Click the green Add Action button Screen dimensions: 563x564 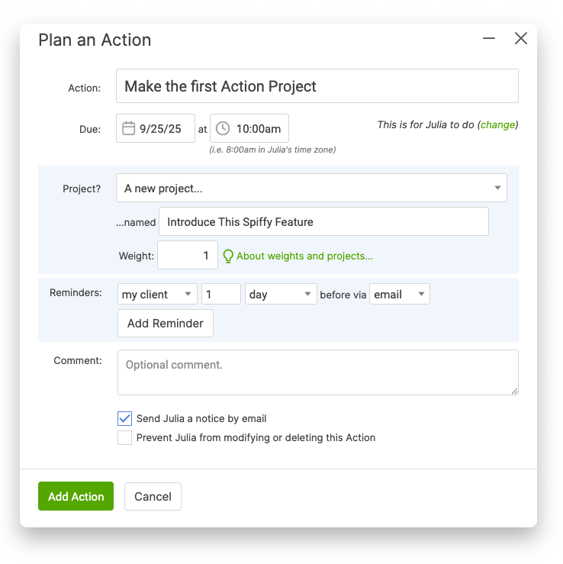76,496
